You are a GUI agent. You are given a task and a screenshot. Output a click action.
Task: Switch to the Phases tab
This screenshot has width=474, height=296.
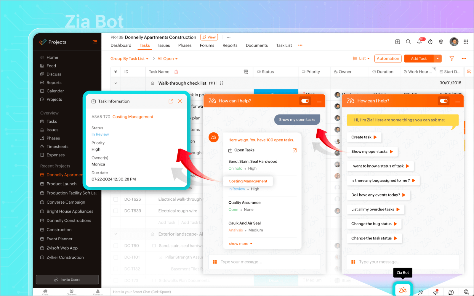[x=185, y=45]
